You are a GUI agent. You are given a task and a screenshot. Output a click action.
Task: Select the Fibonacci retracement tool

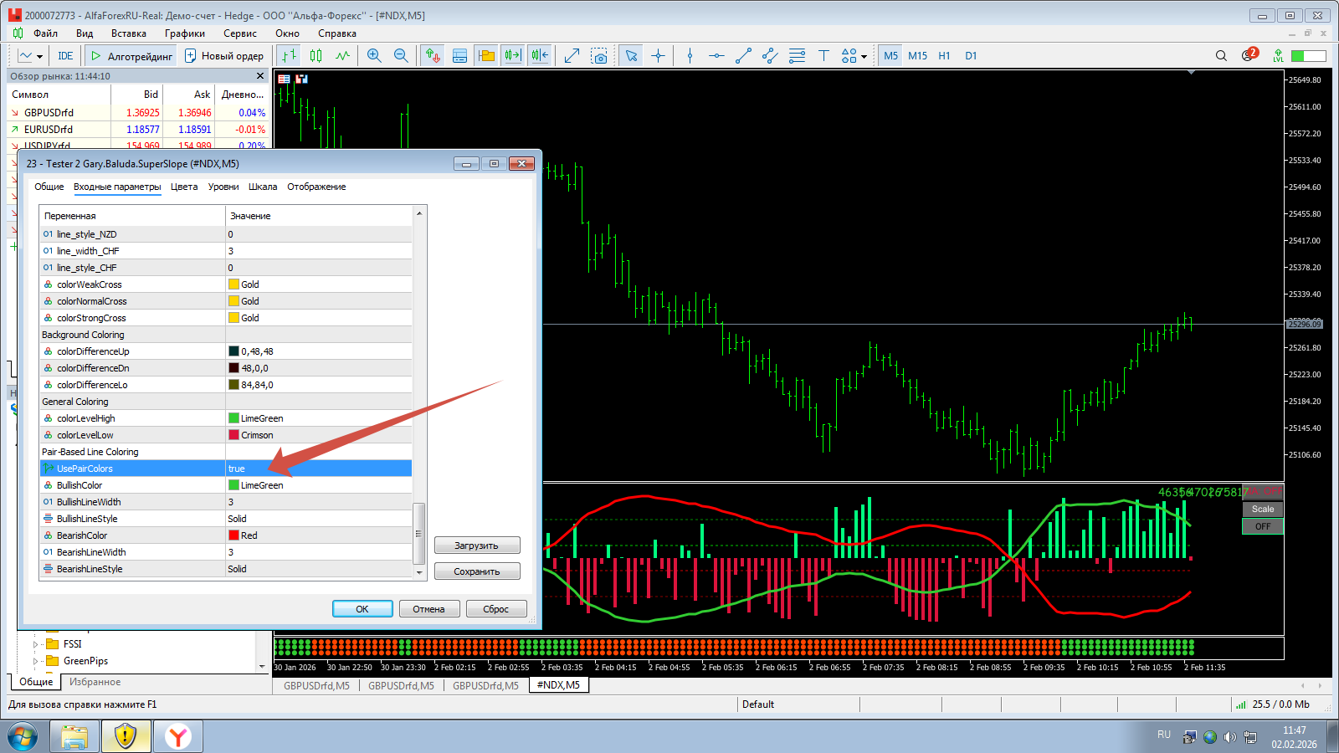(797, 56)
